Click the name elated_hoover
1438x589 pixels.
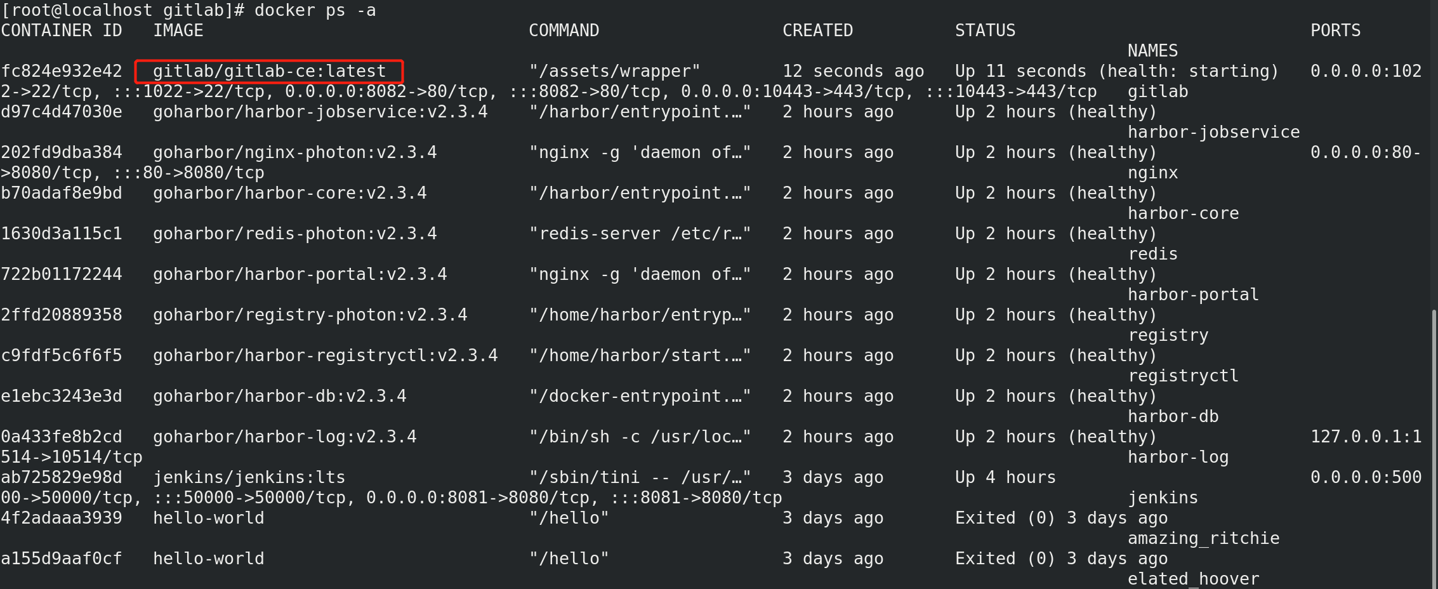pyautogui.click(x=1194, y=579)
